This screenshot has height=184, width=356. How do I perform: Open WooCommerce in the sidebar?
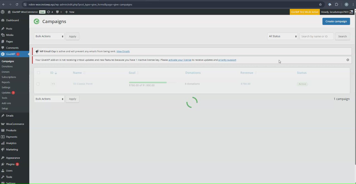[x=15, y=124]
